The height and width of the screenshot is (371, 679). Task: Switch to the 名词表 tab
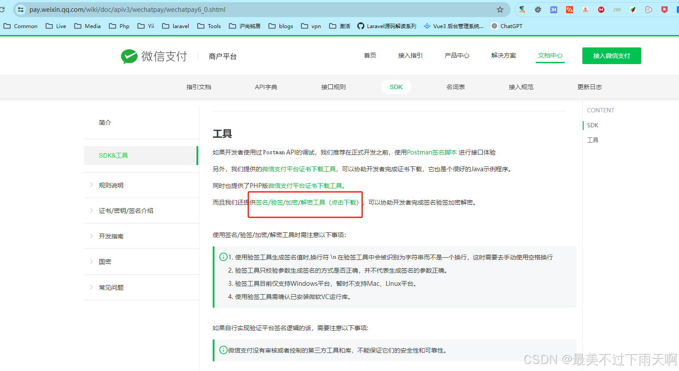(456, 87)
